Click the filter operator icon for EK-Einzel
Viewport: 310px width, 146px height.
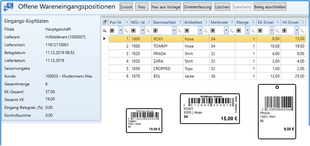pos(260,31)
